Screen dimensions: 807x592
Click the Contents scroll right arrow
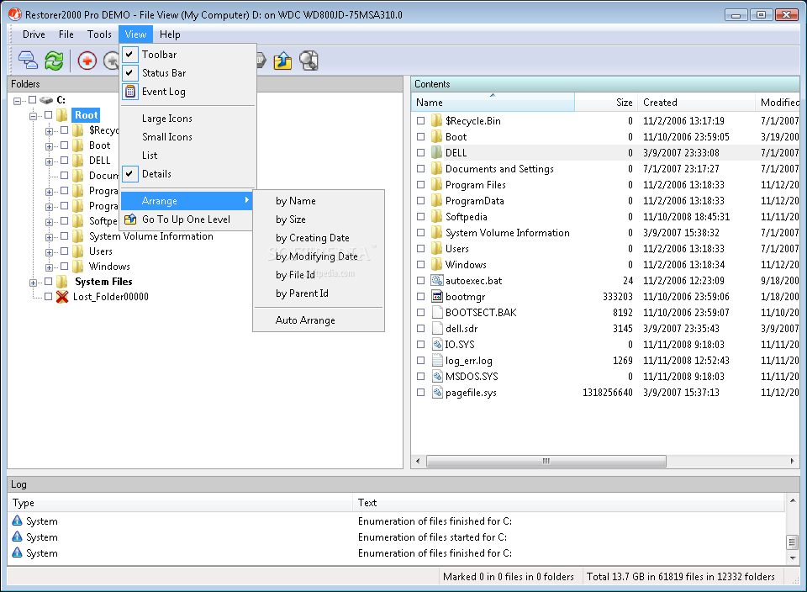pos(792,461)
